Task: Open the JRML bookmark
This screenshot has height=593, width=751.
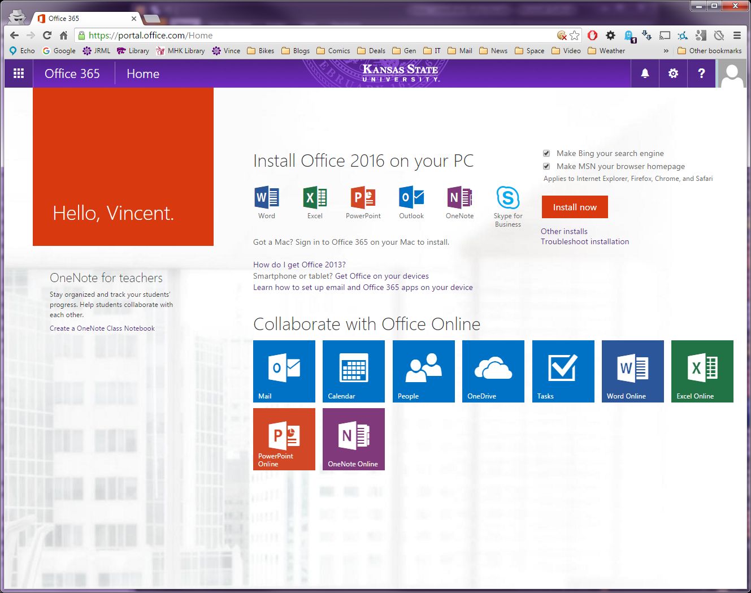Action: (x=96, y=51)
